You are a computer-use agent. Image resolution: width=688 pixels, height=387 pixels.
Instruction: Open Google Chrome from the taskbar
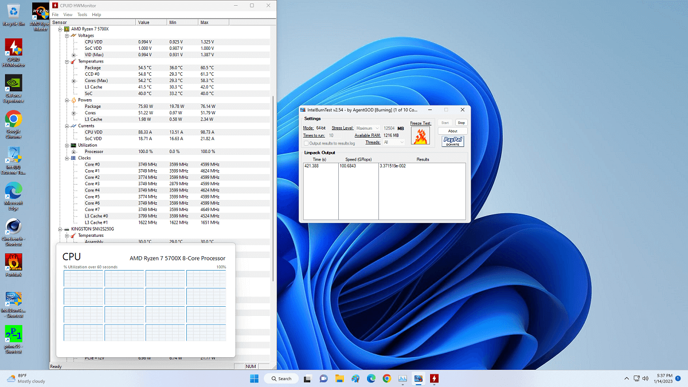[x=387, y=378]
